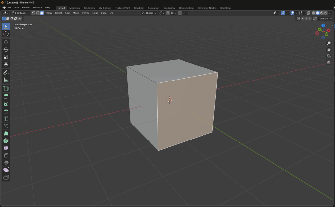
Task: Activate the Loop Cut tool
Action: 6,119
